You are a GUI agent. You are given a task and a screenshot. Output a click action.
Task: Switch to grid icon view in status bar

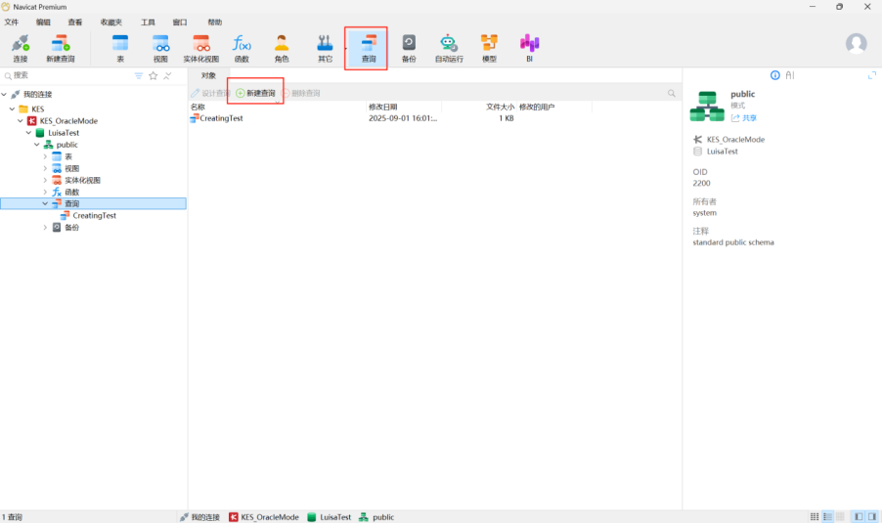coord(815,516)
